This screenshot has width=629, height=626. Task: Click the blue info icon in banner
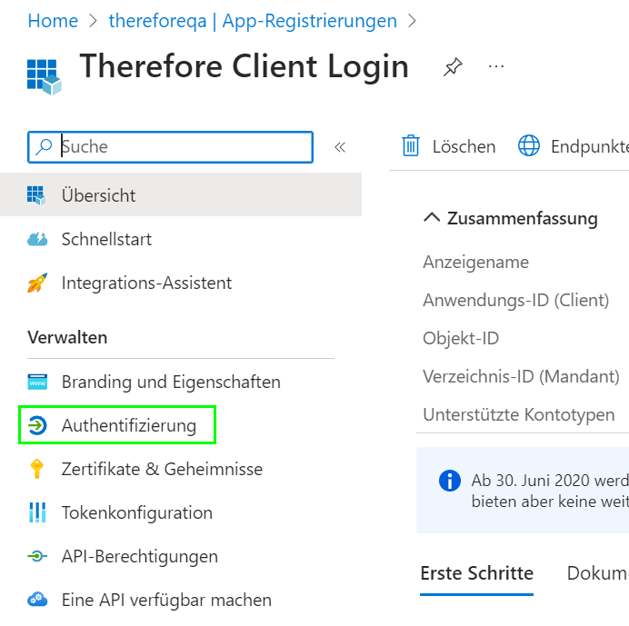click(450, 480)
